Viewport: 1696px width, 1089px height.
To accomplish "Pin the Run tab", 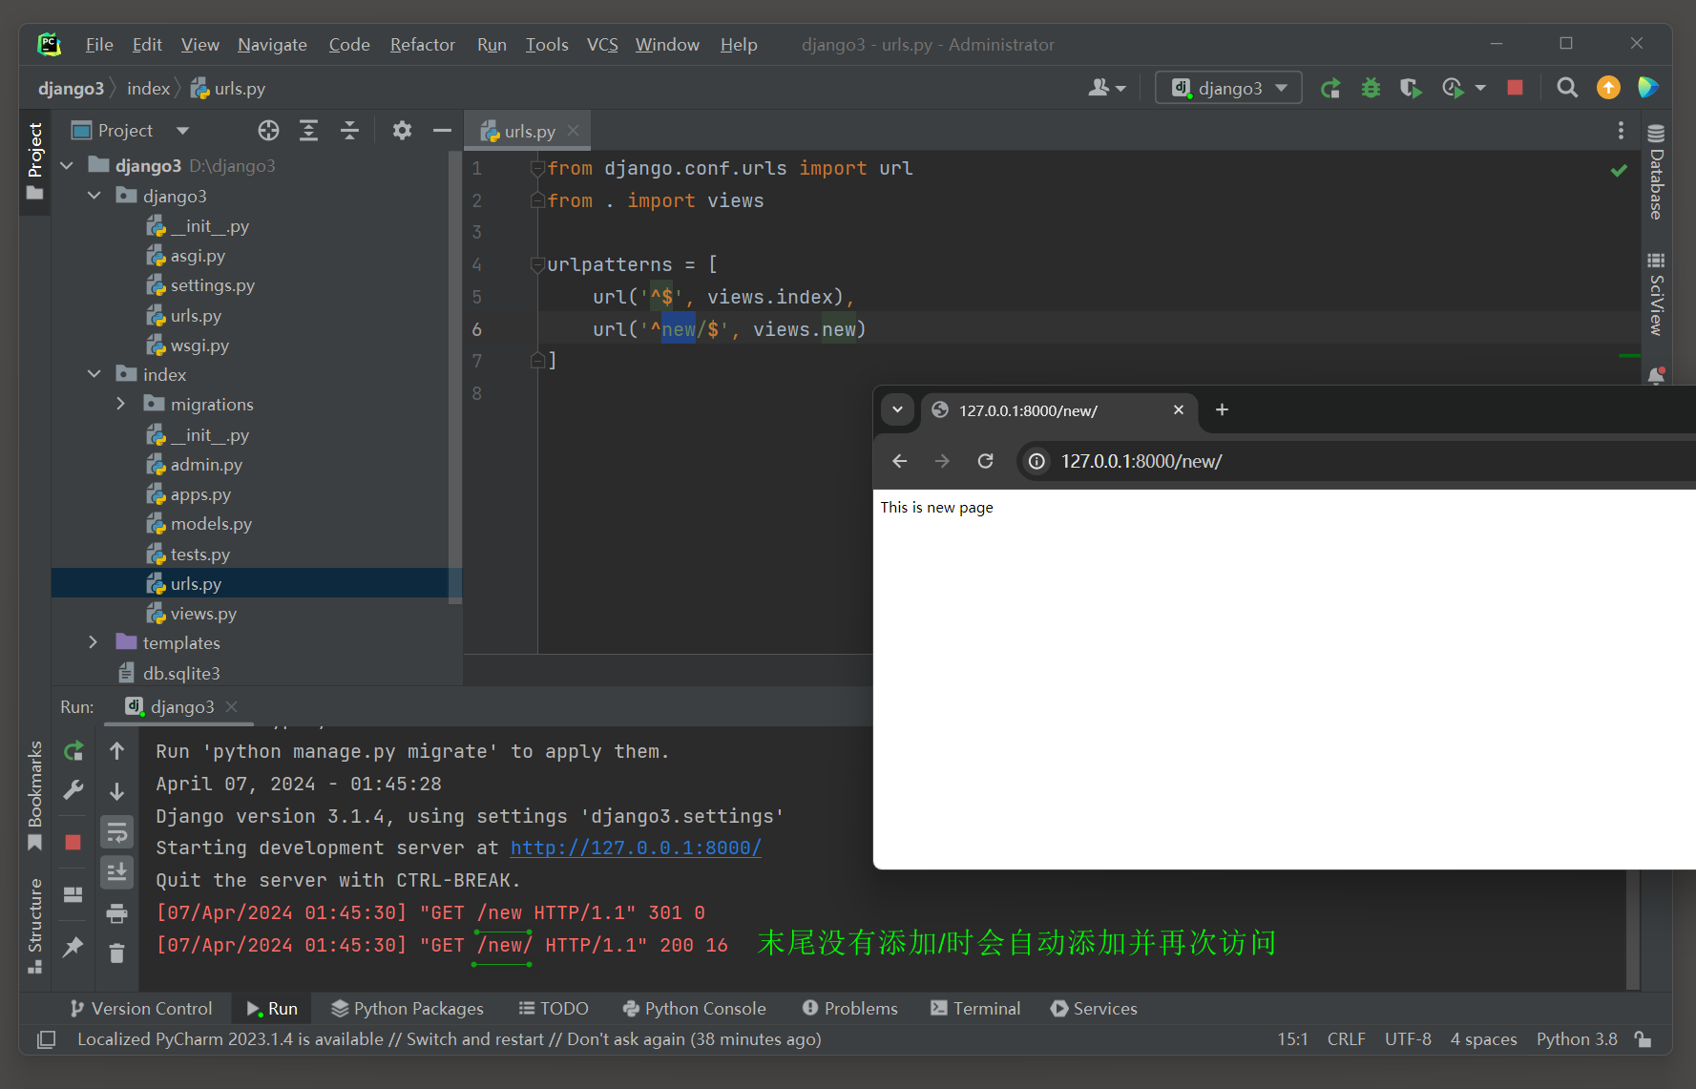I will click(73, 947).
